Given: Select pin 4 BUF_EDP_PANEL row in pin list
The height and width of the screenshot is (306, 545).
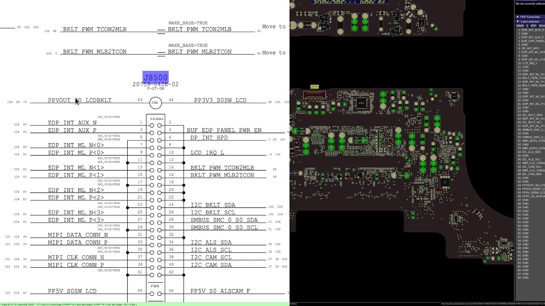Looking at the screenshot, I should pos(531,41).
